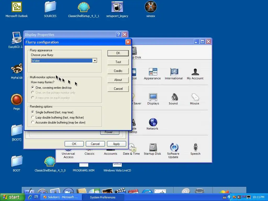268x201 pixels.
Task: Click the 10:11 PM clock
Action: pos(258,197)
